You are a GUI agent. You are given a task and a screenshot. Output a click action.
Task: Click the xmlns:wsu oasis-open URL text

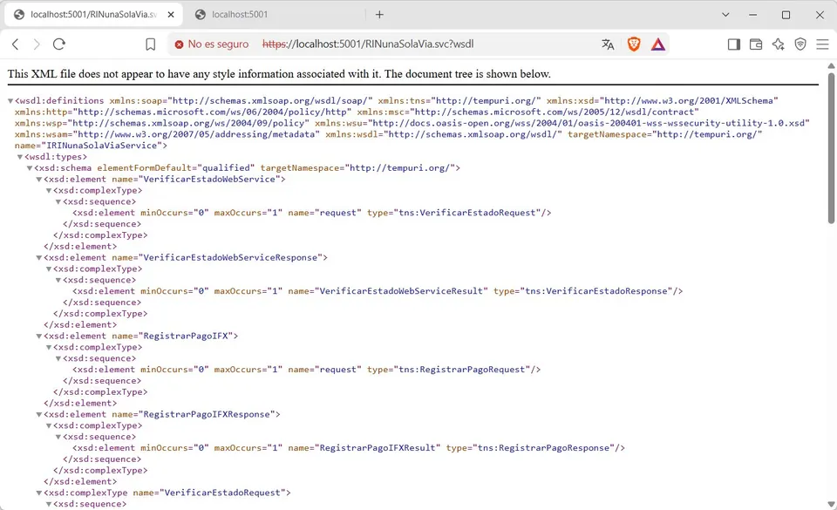point(589,123)
